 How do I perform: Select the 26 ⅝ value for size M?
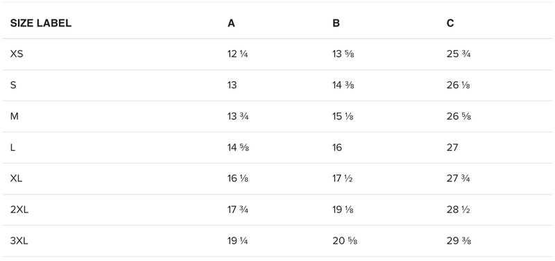459,117
